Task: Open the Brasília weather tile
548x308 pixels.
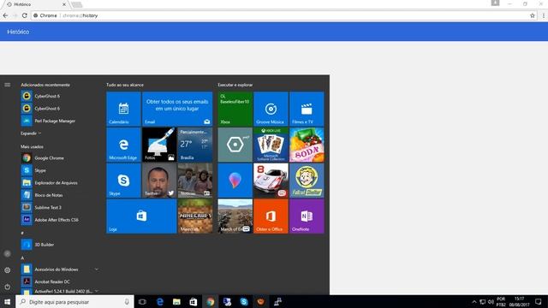Action: pyautogui.click(x=195, y=145)
